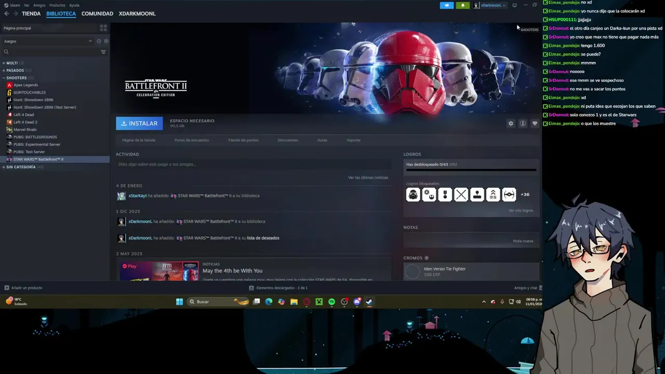Show the +36 more locked achievements
Viewport: 665px width, 374px height.
tap(525, 194)
